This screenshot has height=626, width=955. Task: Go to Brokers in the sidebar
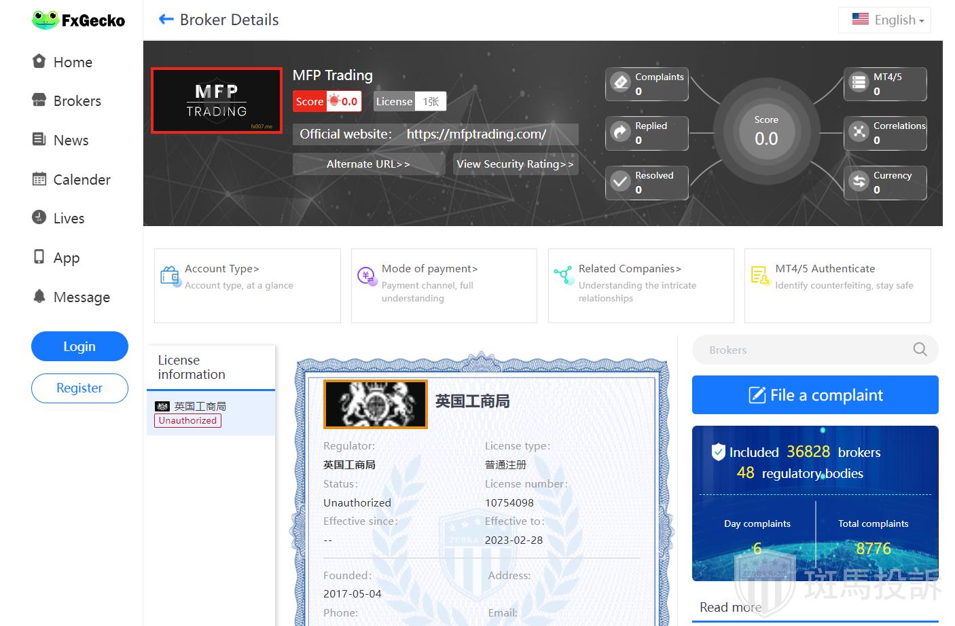[x=77, y=101]
